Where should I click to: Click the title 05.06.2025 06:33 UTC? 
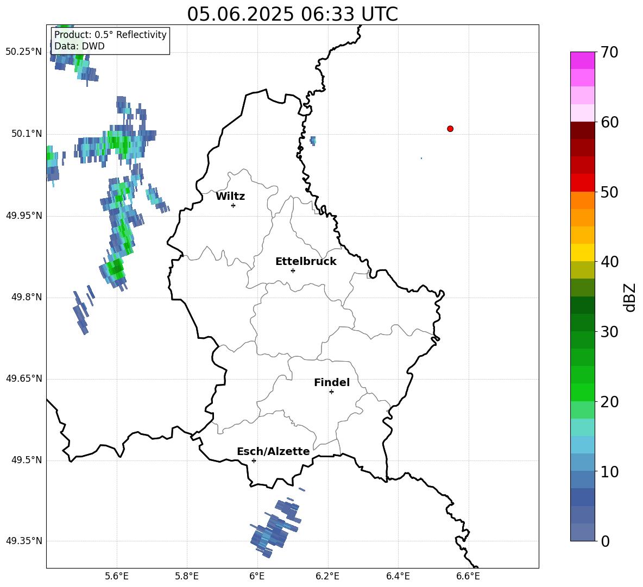292,14
